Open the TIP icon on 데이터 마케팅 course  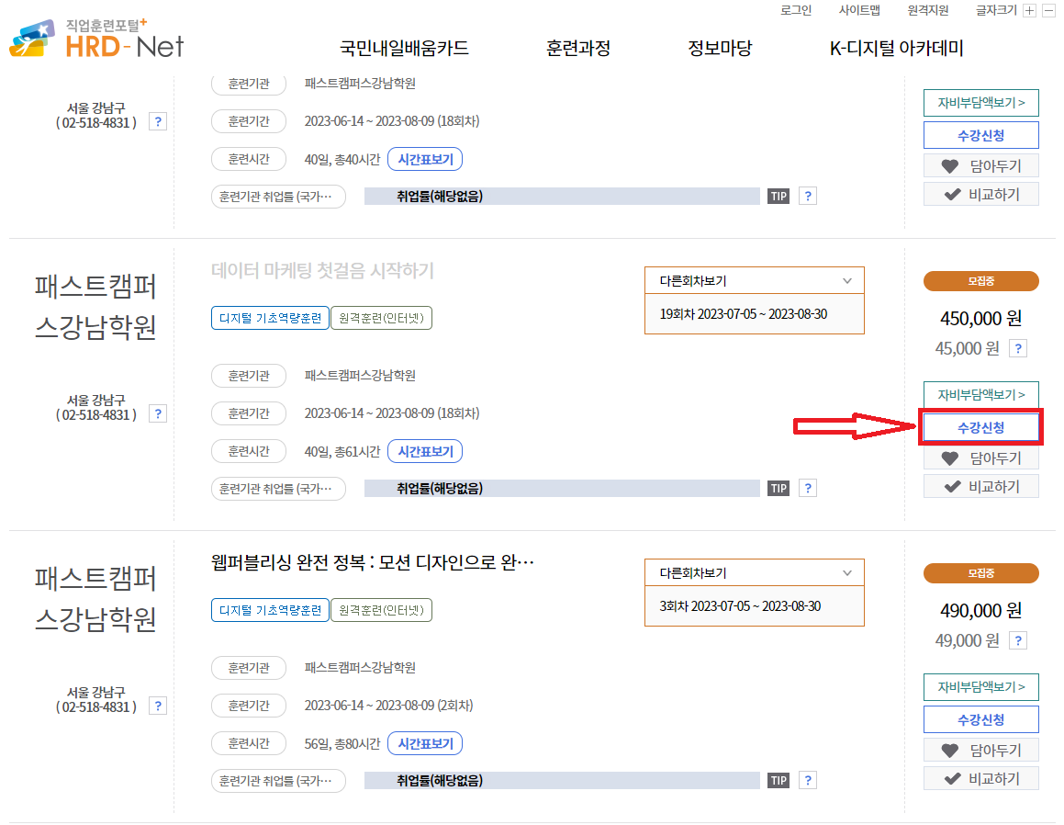click(x=778, y=488)
